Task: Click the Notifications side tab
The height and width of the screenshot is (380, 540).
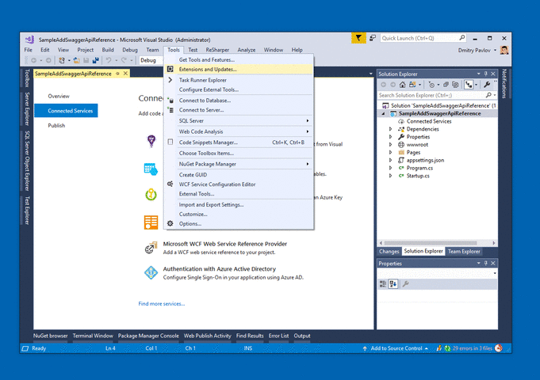Action: point(504,84)
